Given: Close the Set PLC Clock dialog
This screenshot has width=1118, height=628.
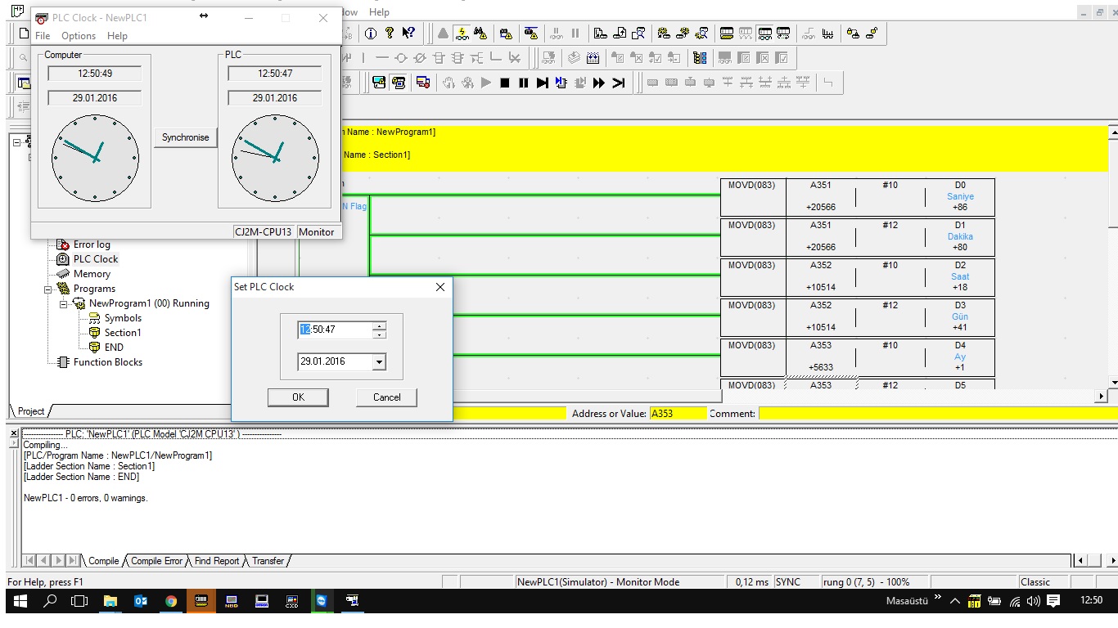Looking at the screenshot, I should click(x=440, y=287).
